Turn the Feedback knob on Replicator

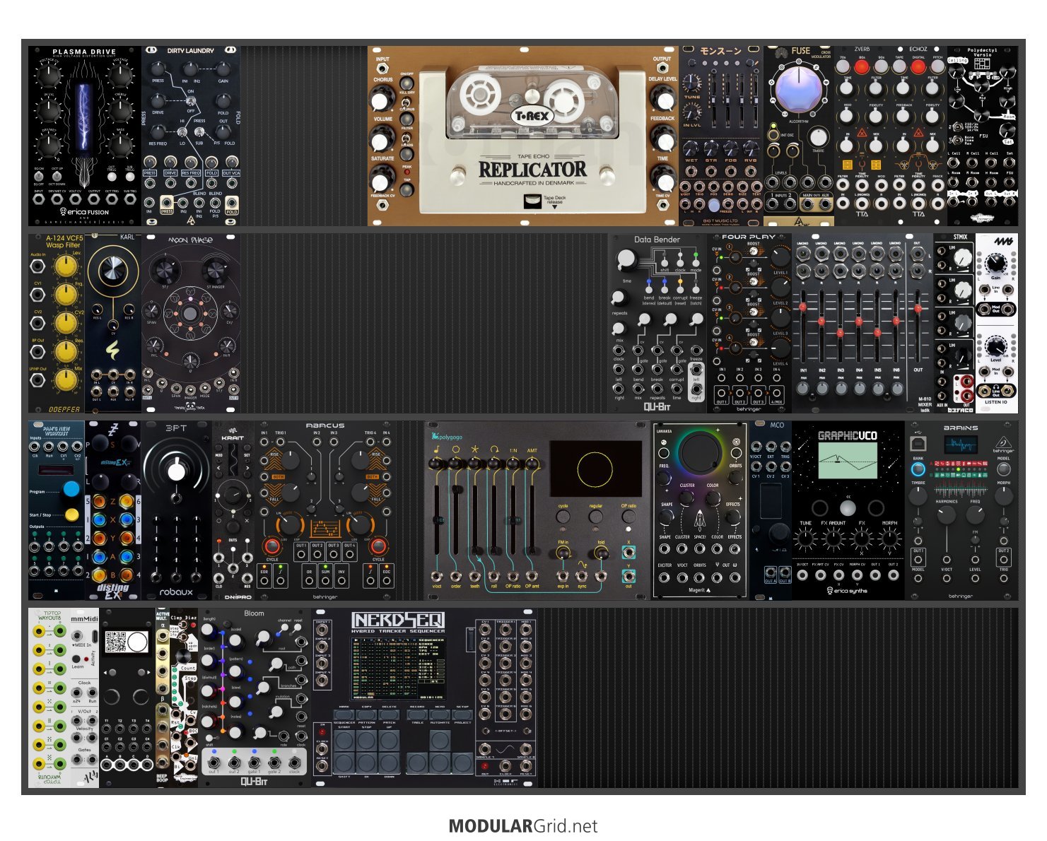(662, 139)
